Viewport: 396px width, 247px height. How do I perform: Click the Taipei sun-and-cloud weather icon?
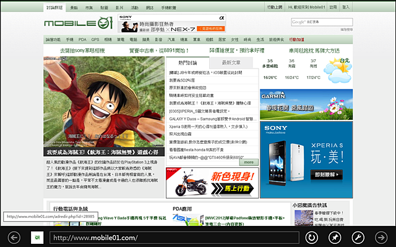[338, 70]
